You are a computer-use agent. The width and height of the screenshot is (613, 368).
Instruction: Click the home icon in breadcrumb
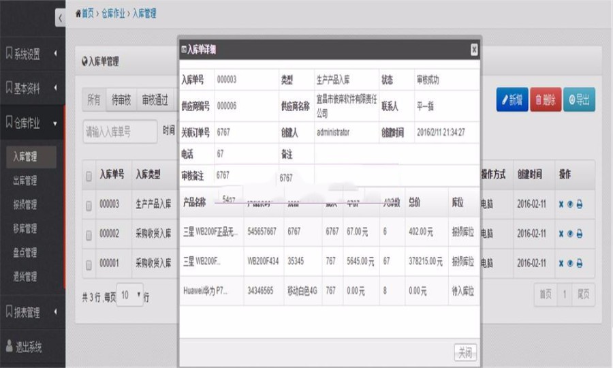coord(78,14)
